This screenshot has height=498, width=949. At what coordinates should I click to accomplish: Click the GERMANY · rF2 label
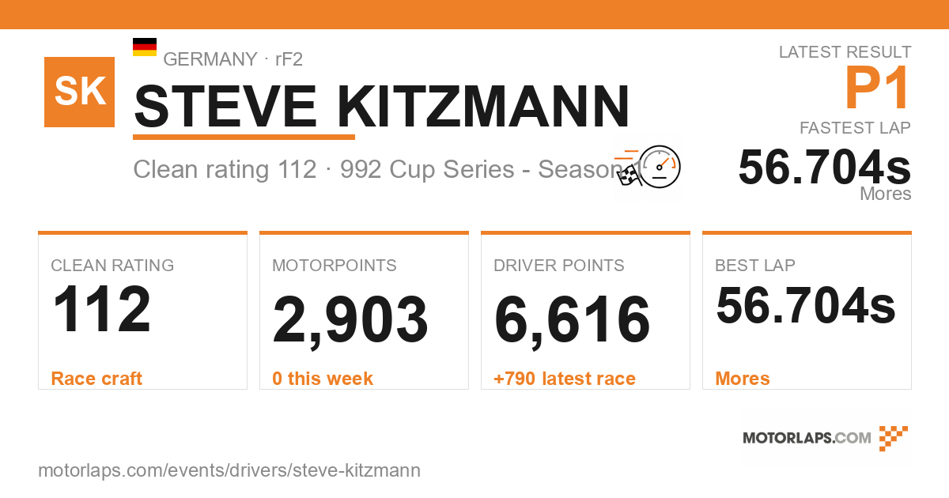pos(233,59)
